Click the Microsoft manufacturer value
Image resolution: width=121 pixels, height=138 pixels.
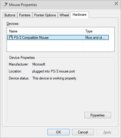coord(39,64)
